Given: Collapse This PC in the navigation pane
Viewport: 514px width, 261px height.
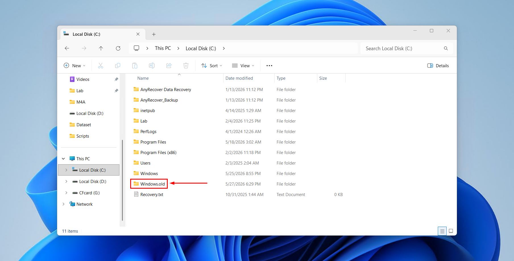Looking at the screenshot, I should [x=63, y=159].
